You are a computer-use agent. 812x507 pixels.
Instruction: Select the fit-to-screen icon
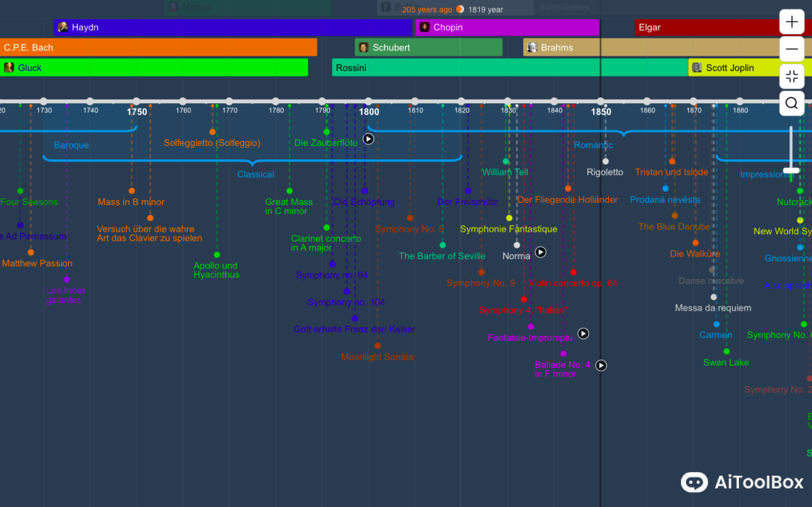(791, 76)
